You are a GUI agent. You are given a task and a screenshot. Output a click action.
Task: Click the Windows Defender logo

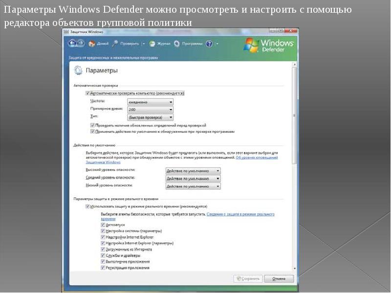268,45
